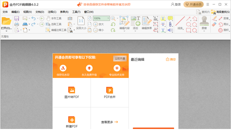Click the Undo arrow icon

pyautogui.click(x=34, y=18)
